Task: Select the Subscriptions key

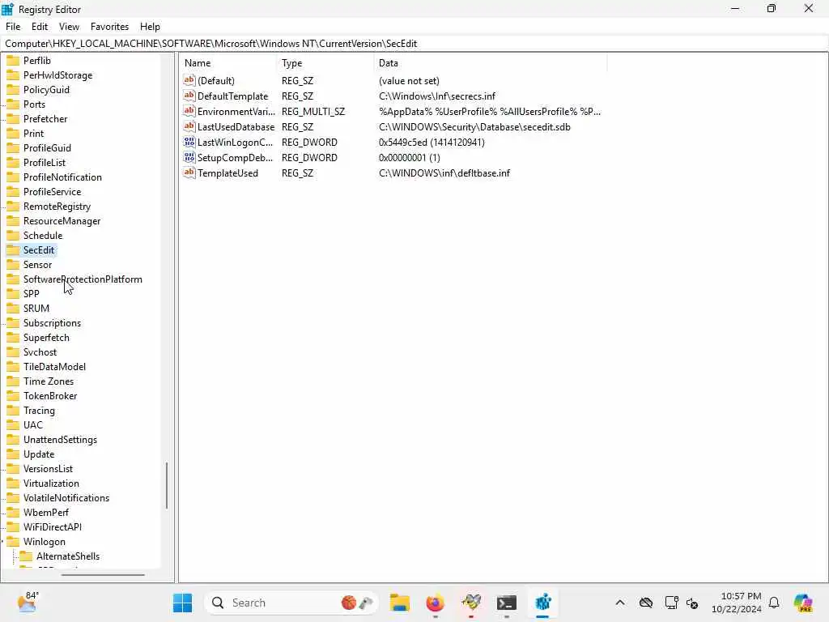Action: point(52,323)
